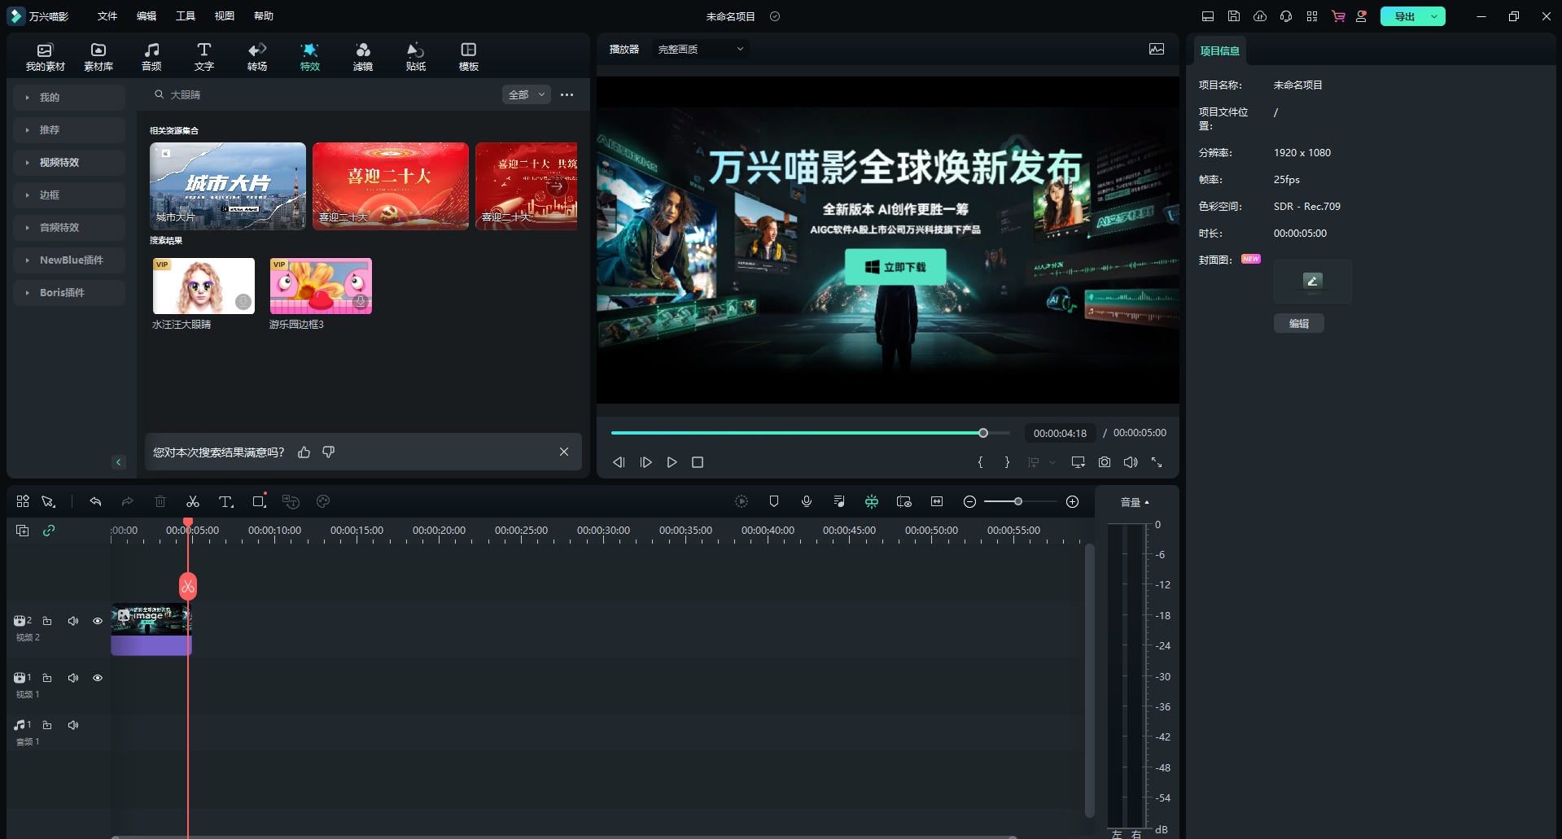Set the mark out point brace
This screenshot has width=1562, height=839.
tap(1007, 462)
